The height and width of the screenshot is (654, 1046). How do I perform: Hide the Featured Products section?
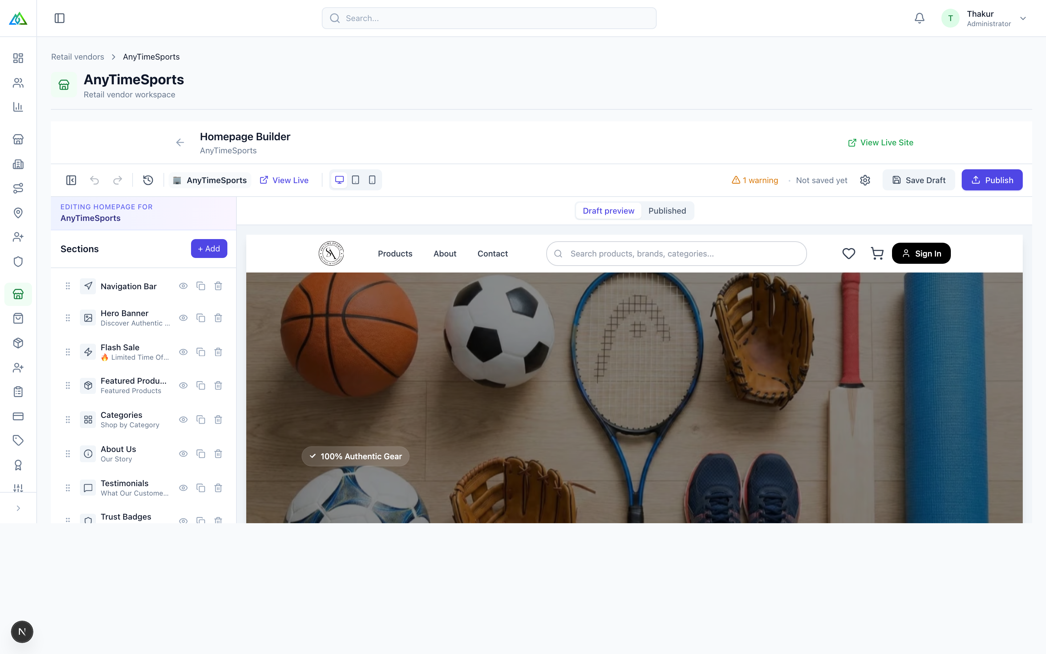point(183,385)
